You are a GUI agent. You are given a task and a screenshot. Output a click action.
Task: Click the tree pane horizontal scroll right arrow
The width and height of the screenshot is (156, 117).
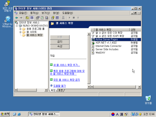tap(46, 90)
